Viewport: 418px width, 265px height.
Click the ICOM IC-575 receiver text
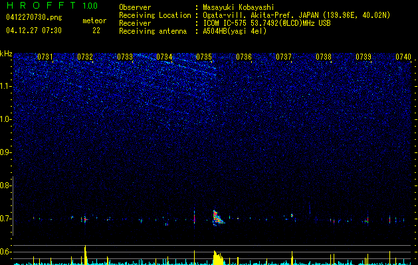266,23
